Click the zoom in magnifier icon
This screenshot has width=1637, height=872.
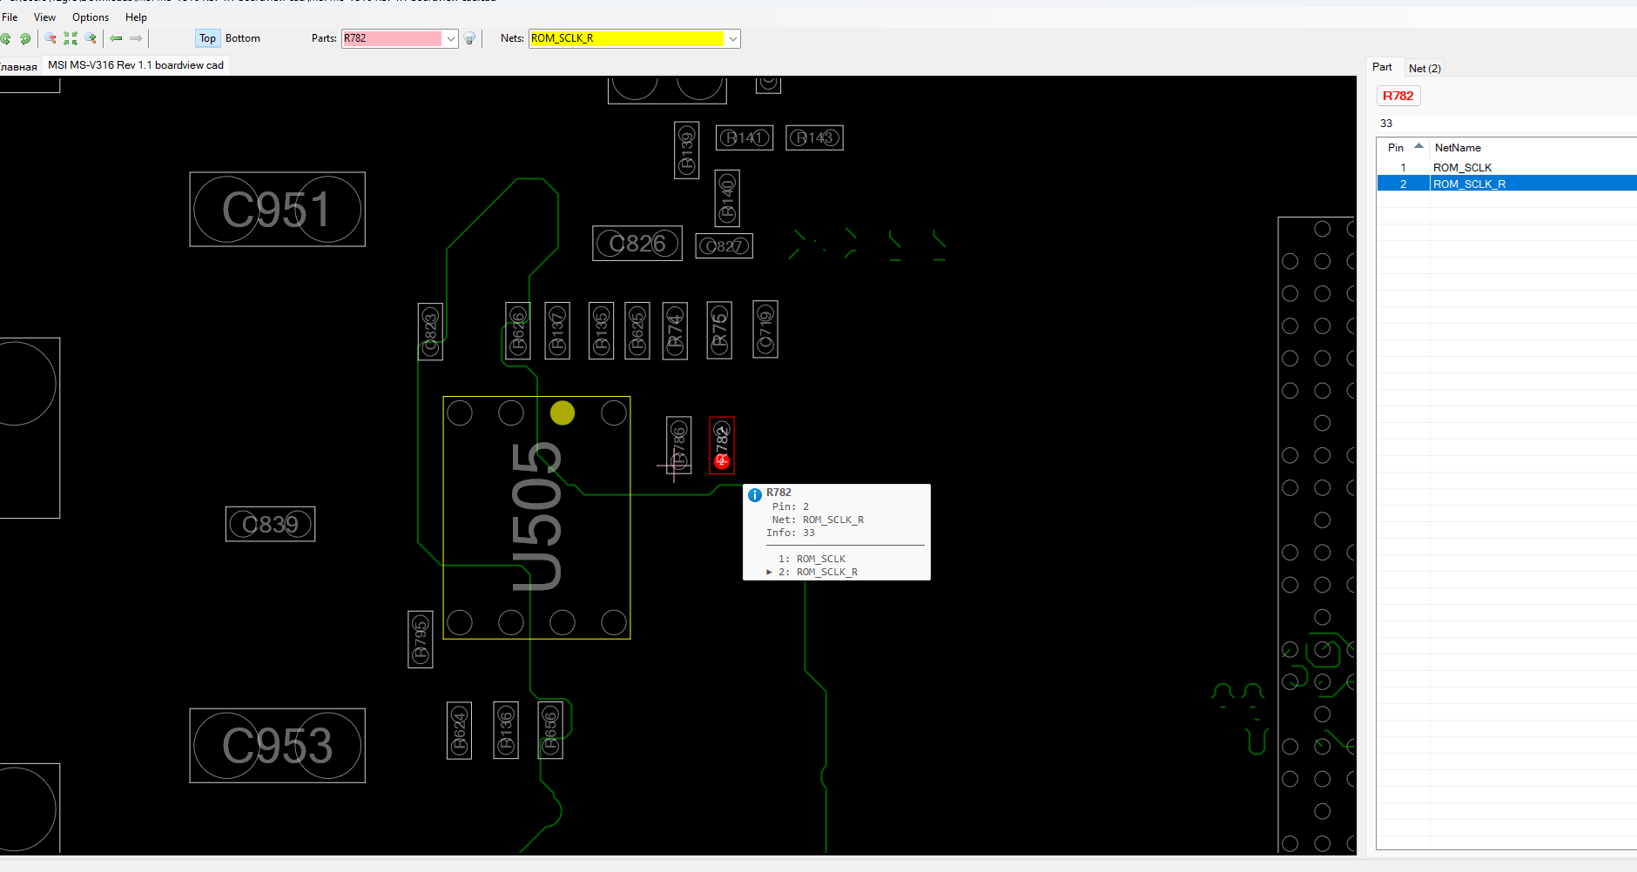click(91, 38)
